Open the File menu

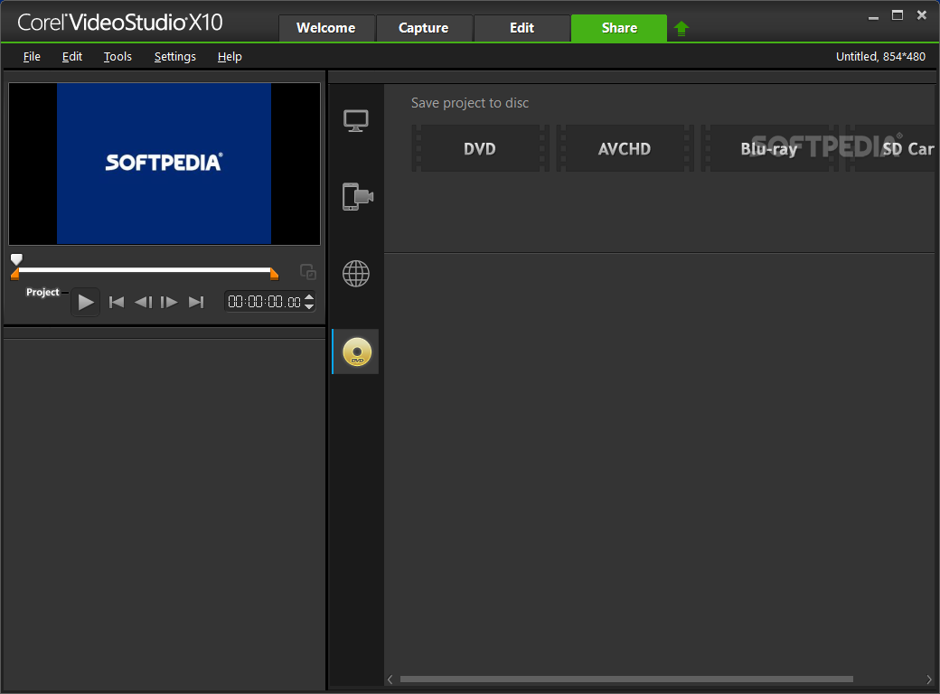click(x=32, y=56)
